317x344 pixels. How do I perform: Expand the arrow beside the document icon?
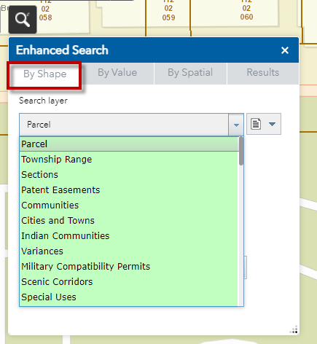272,124
